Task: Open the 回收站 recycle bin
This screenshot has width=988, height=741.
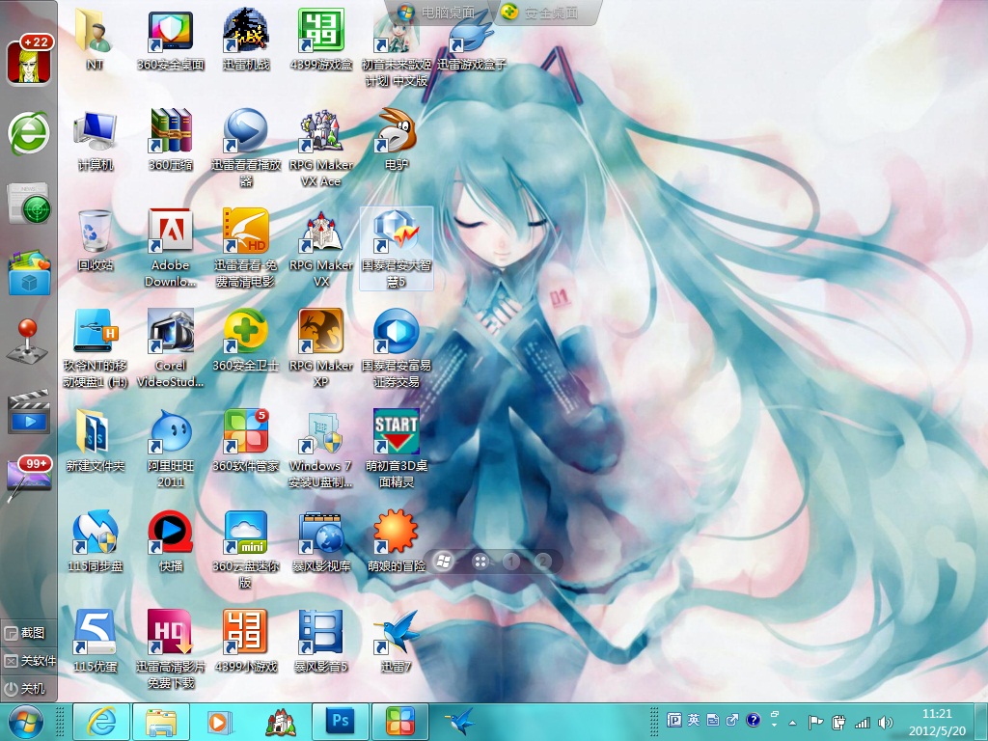Action: [x=96, y=239]
